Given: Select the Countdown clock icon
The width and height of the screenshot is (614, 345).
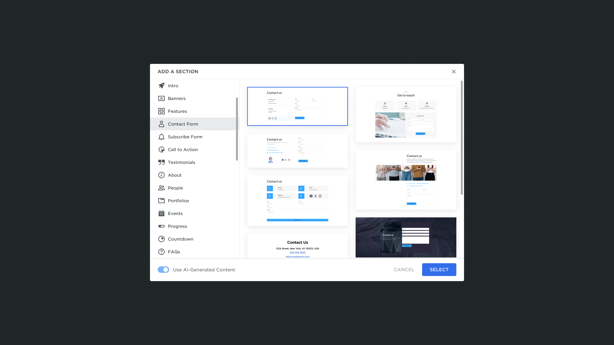Looking at the screenshot, I should [x=161, y=239].
